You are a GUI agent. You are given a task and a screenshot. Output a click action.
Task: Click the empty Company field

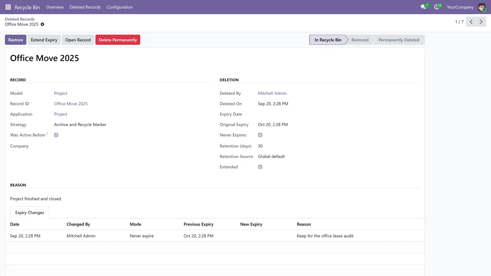click(132, 146)
